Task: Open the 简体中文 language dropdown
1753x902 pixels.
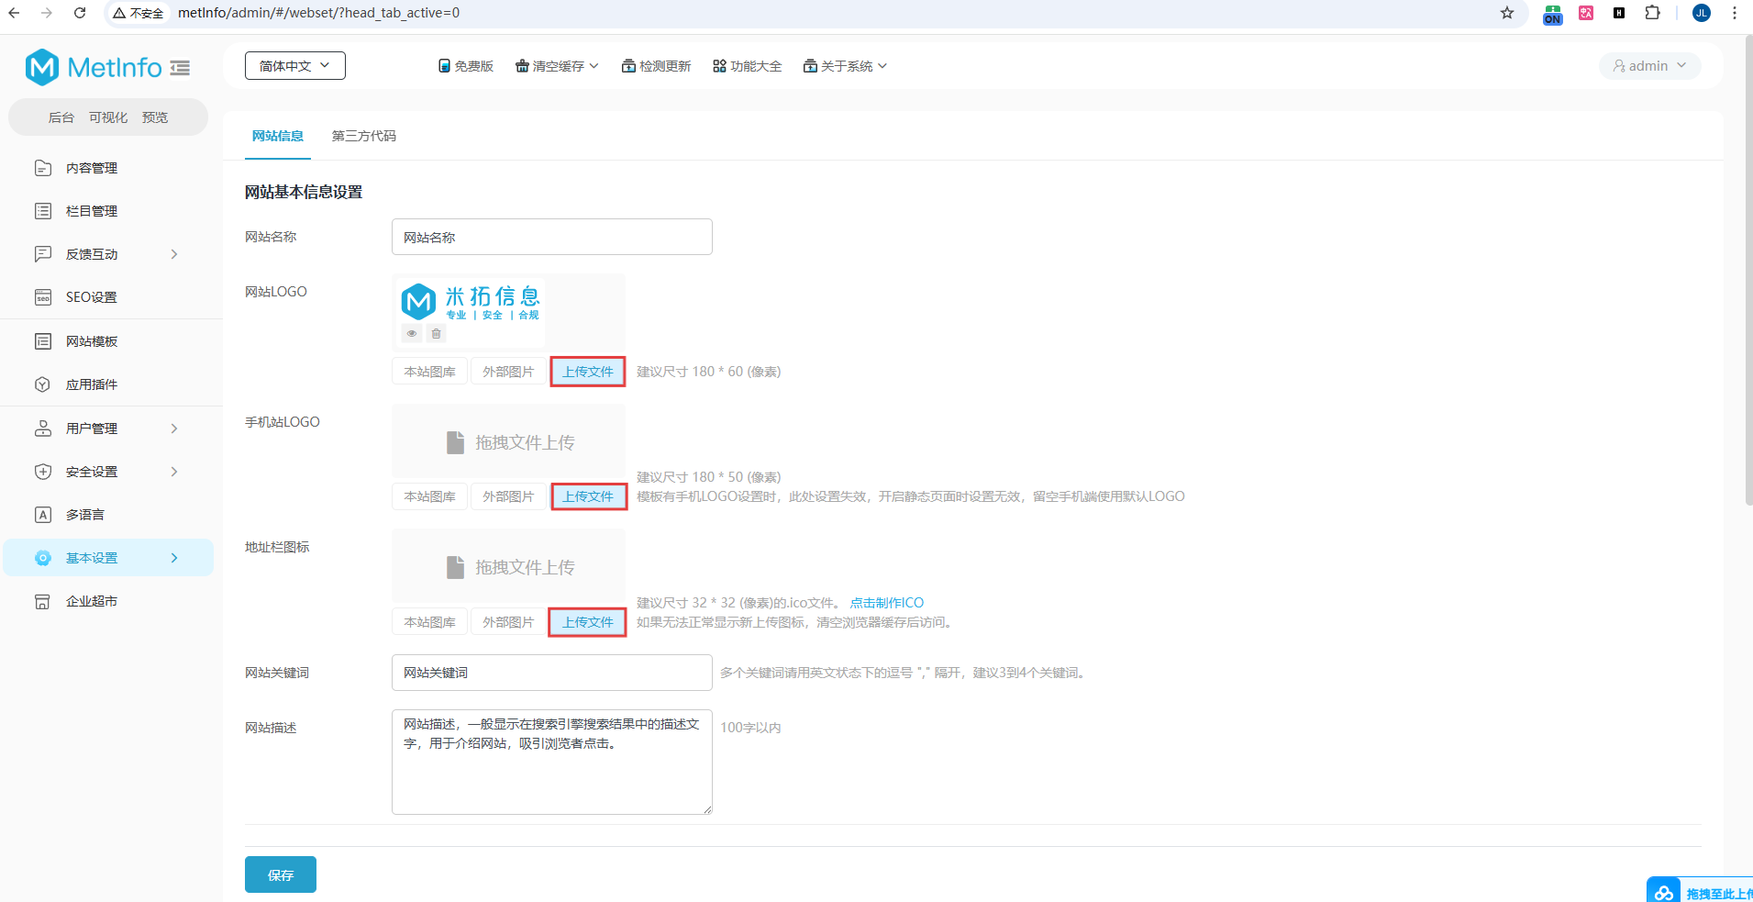Action: [x=294, y=66]
